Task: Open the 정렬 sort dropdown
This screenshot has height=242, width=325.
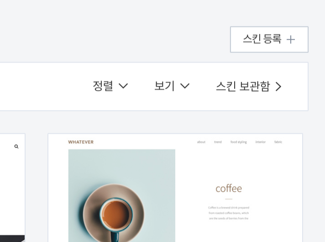Action: (x=110, y=86)
